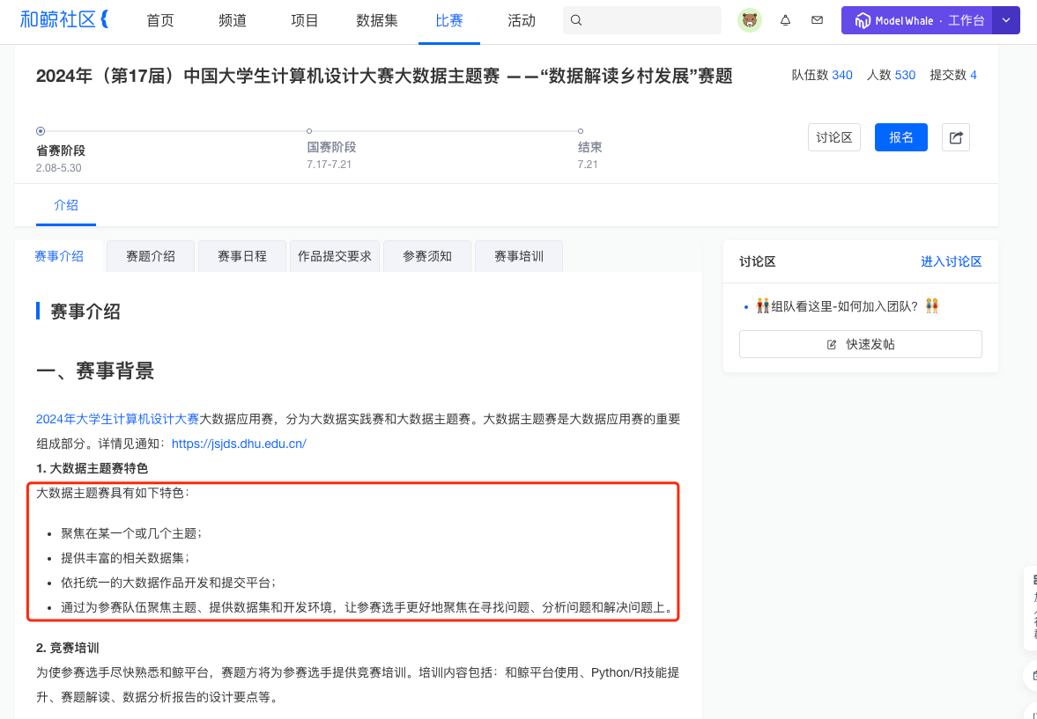Viewport: 1037px width, 719px height.
Task: Open the jsjds.dhu.edu.cn link
Action: [239, 444]
